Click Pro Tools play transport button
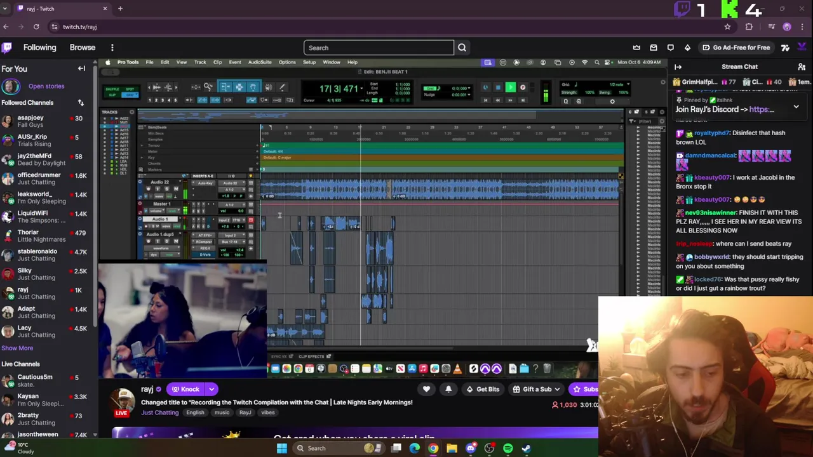 tap(511, 87)
